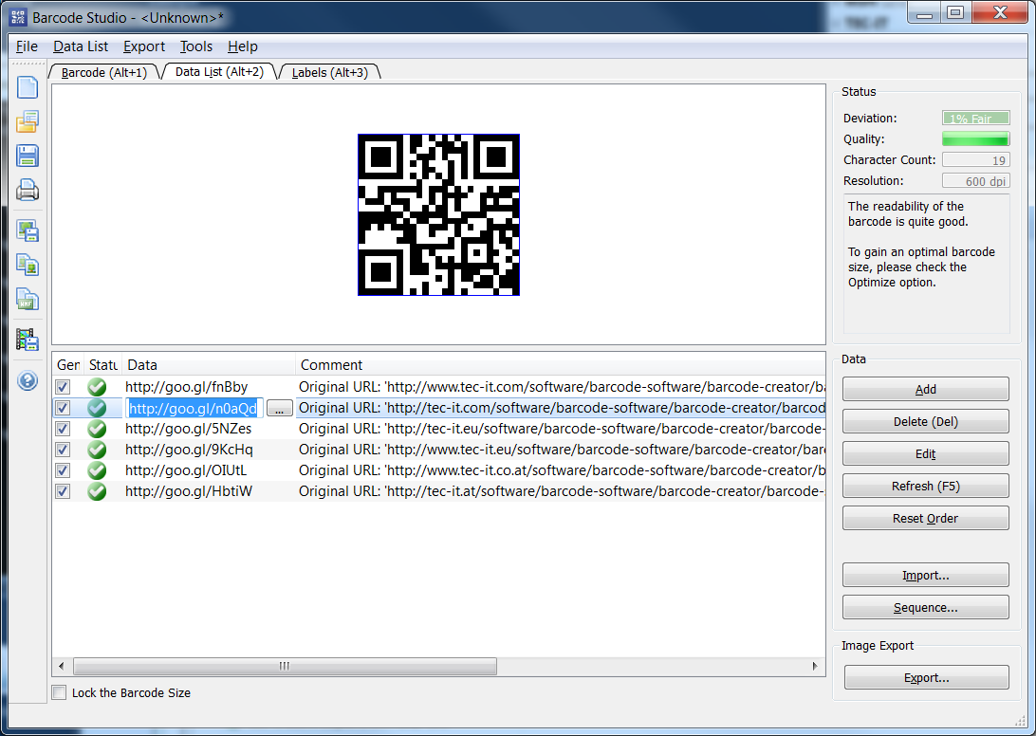Click status checkmark for goo.gl/OIUtL row

click(97, 470)
